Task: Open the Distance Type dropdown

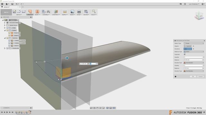Action: [x=194, y=52]
